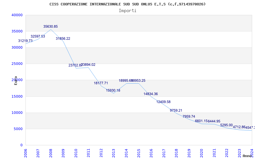Screen dimensions: 255x159
Task: Click the 2017 x-axis year label
Action: click(x=164, y=153)
